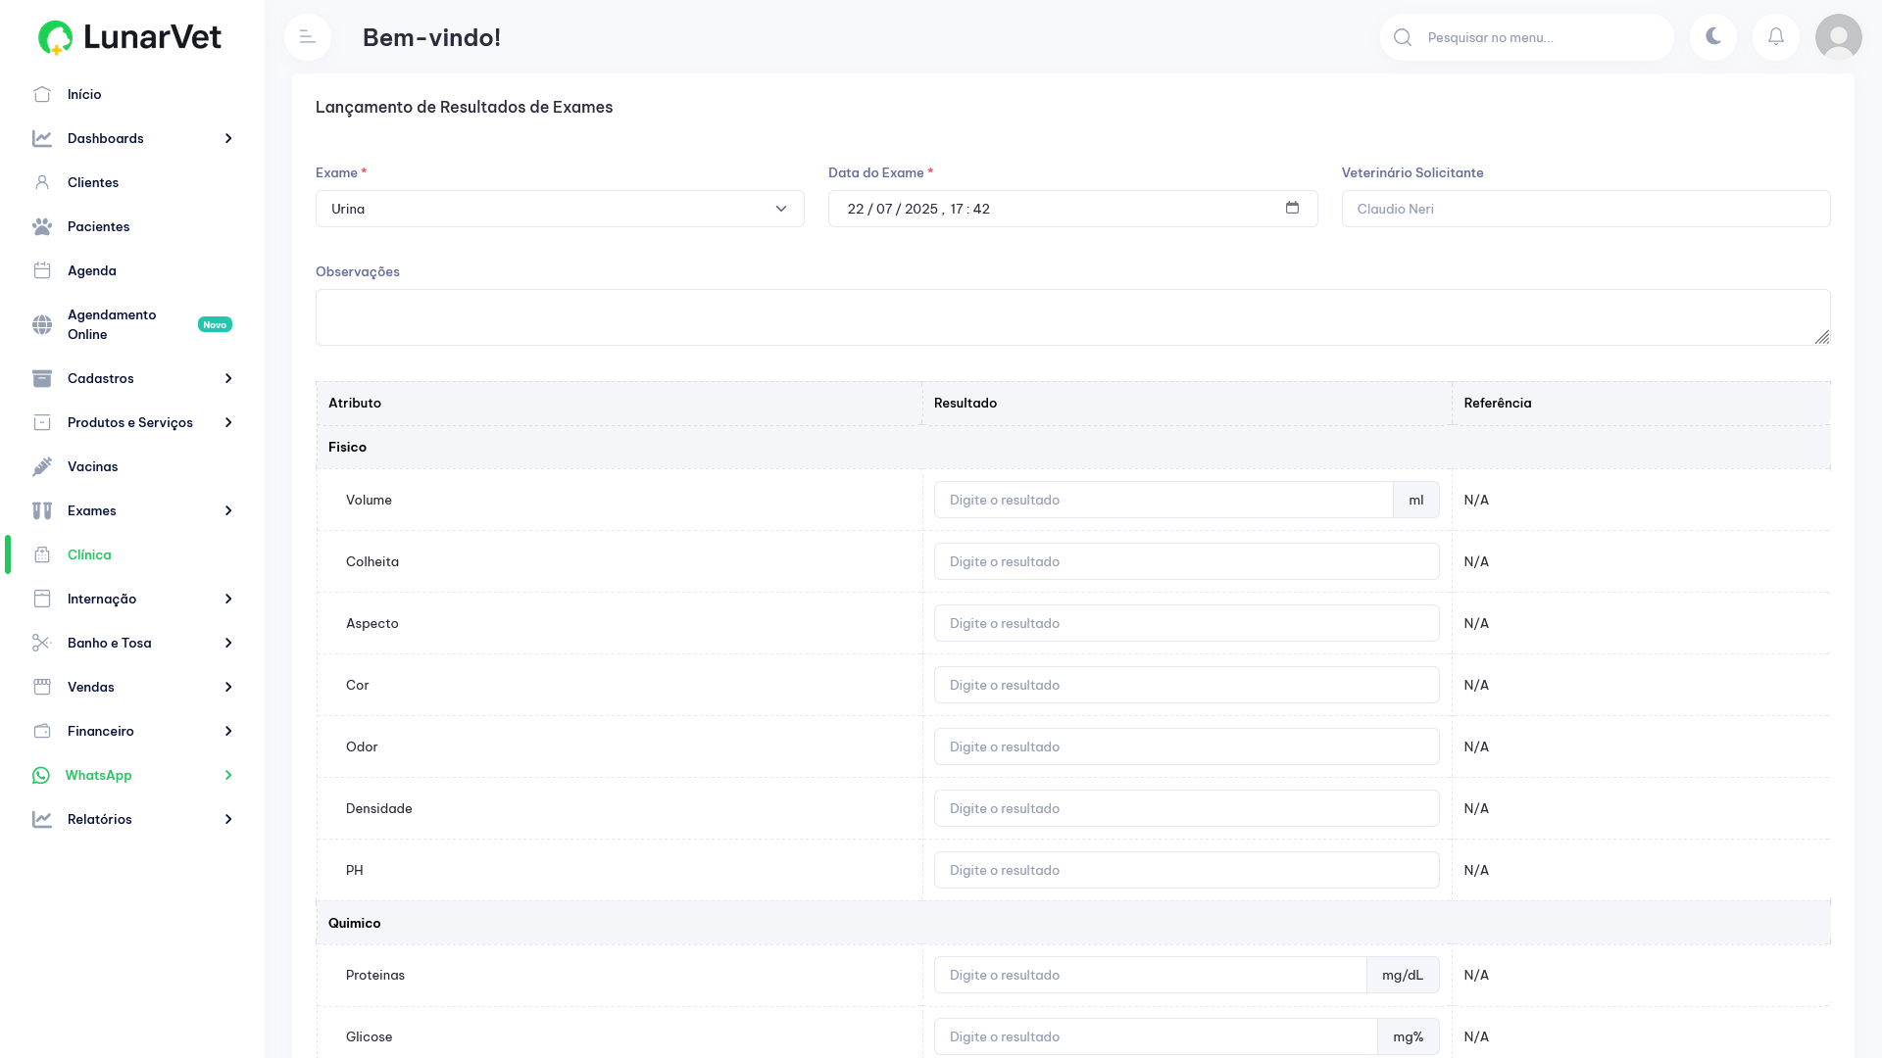
Task: Click the Observações text area
Action: coord(1072,317)
